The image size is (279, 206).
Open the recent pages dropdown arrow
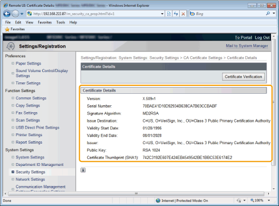click(22, 14)
